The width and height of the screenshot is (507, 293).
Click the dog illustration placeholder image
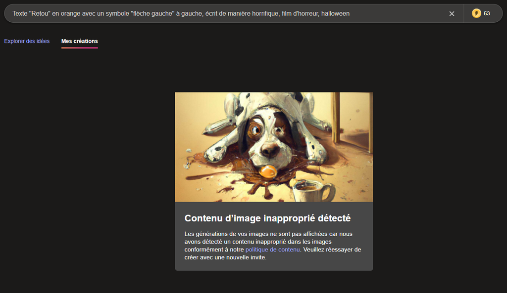[274, 147]
